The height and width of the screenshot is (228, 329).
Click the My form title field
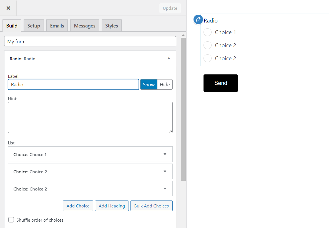coord(90,41)
